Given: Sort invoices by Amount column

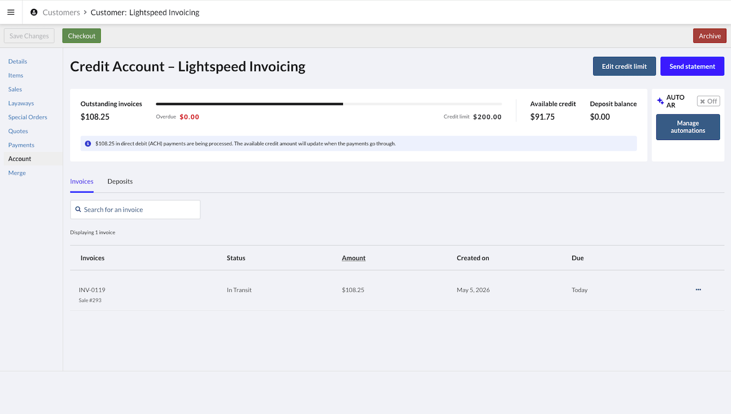Looking at the screenshot, I should (353, 258).
